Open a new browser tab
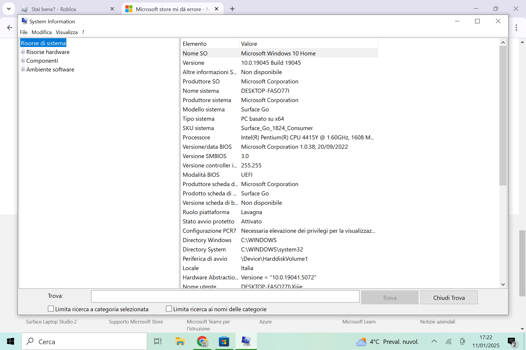This screenshot has width=526, height=350. point(232,9)
